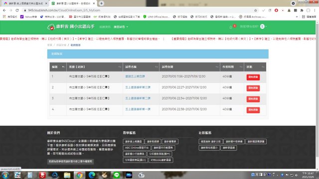This screenshot has height=179, width=319.
Task: Open Microsoft Edge from the taskbar
Action: click(92, 175)
